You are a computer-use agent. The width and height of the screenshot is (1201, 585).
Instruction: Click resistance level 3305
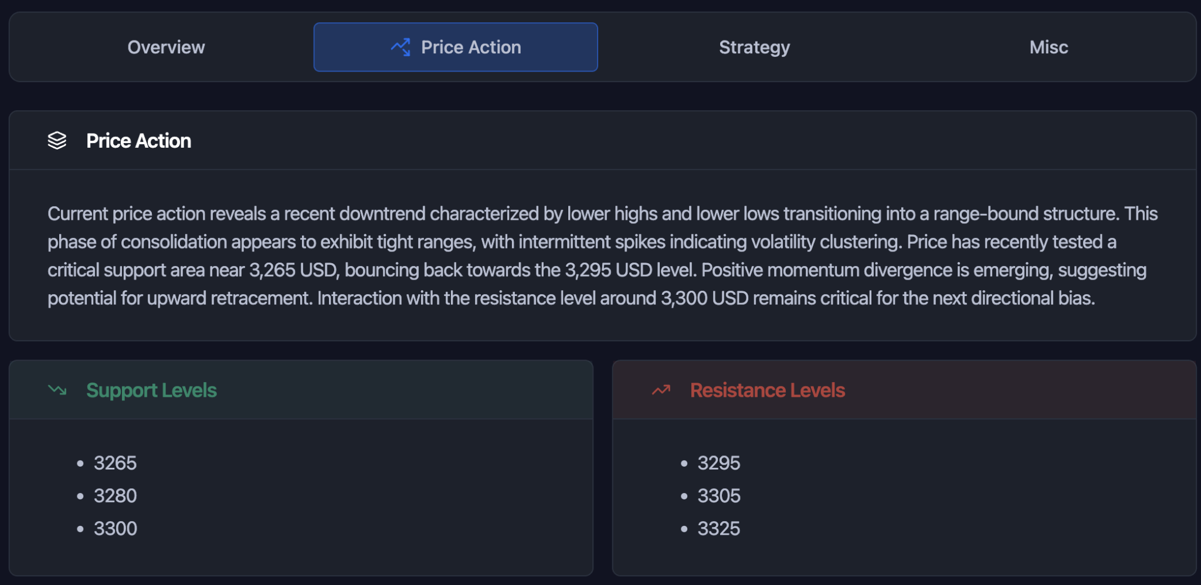[x=720, y=495]
